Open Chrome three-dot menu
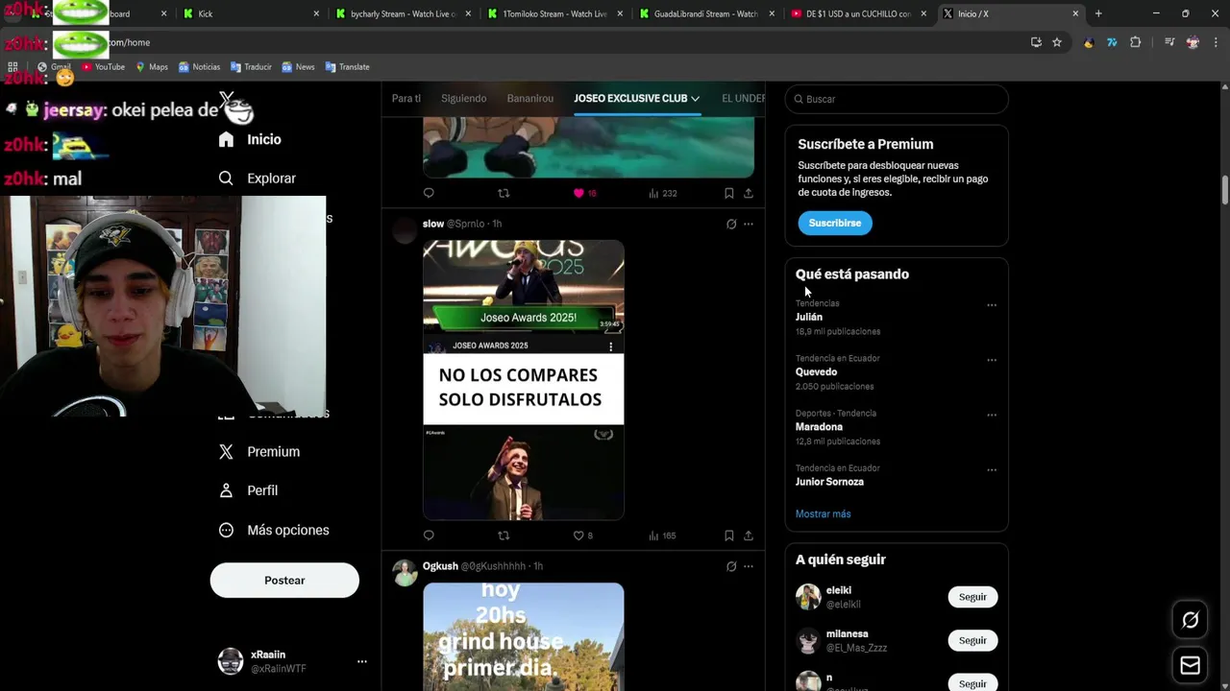The height and width of the screenshot is (691, 1230). pyautogui.click(x=1217, y=42)
